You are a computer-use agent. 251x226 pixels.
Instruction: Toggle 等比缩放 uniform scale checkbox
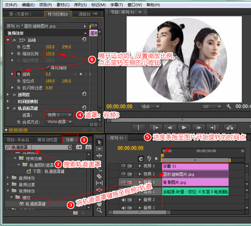click(47, 68)
